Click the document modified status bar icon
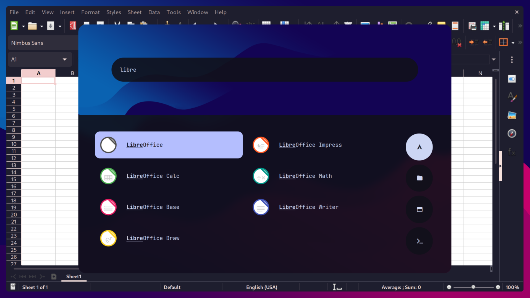This screenshot has height=298, width=530. pos(13,287)
